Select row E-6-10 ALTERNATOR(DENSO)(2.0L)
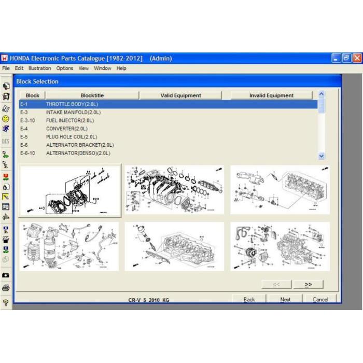 point(168,153)
